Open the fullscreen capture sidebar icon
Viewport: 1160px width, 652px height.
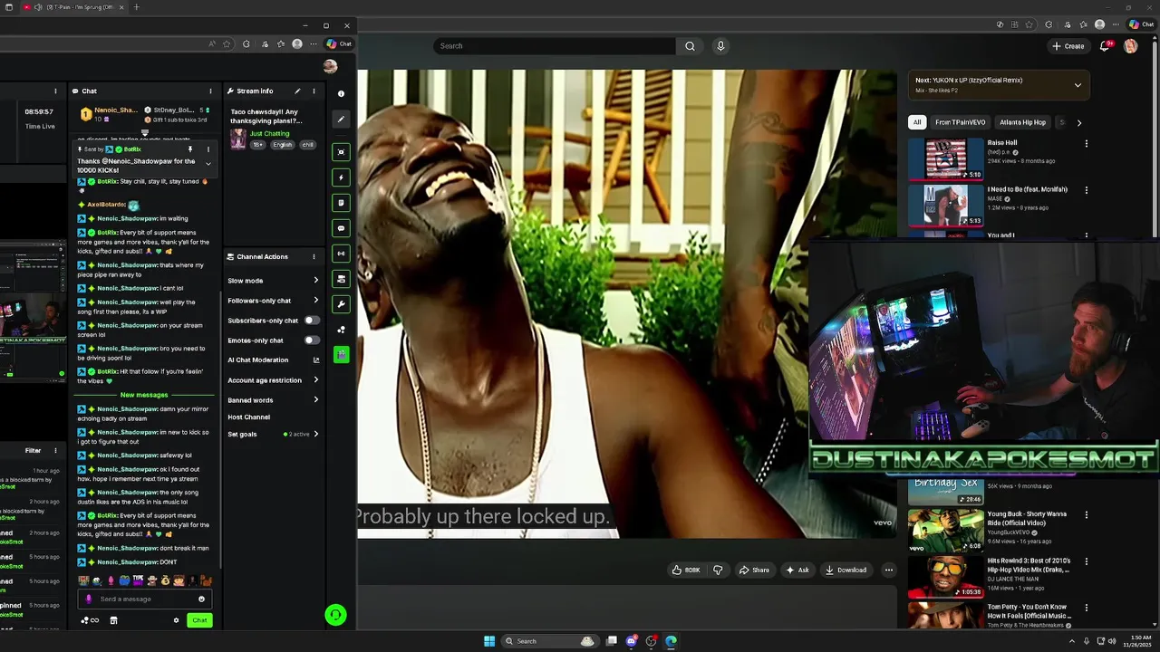(341, 152)
